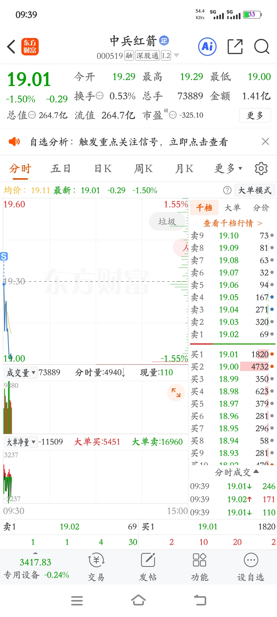Tap the volume bar chart

(x=95, y=407)
